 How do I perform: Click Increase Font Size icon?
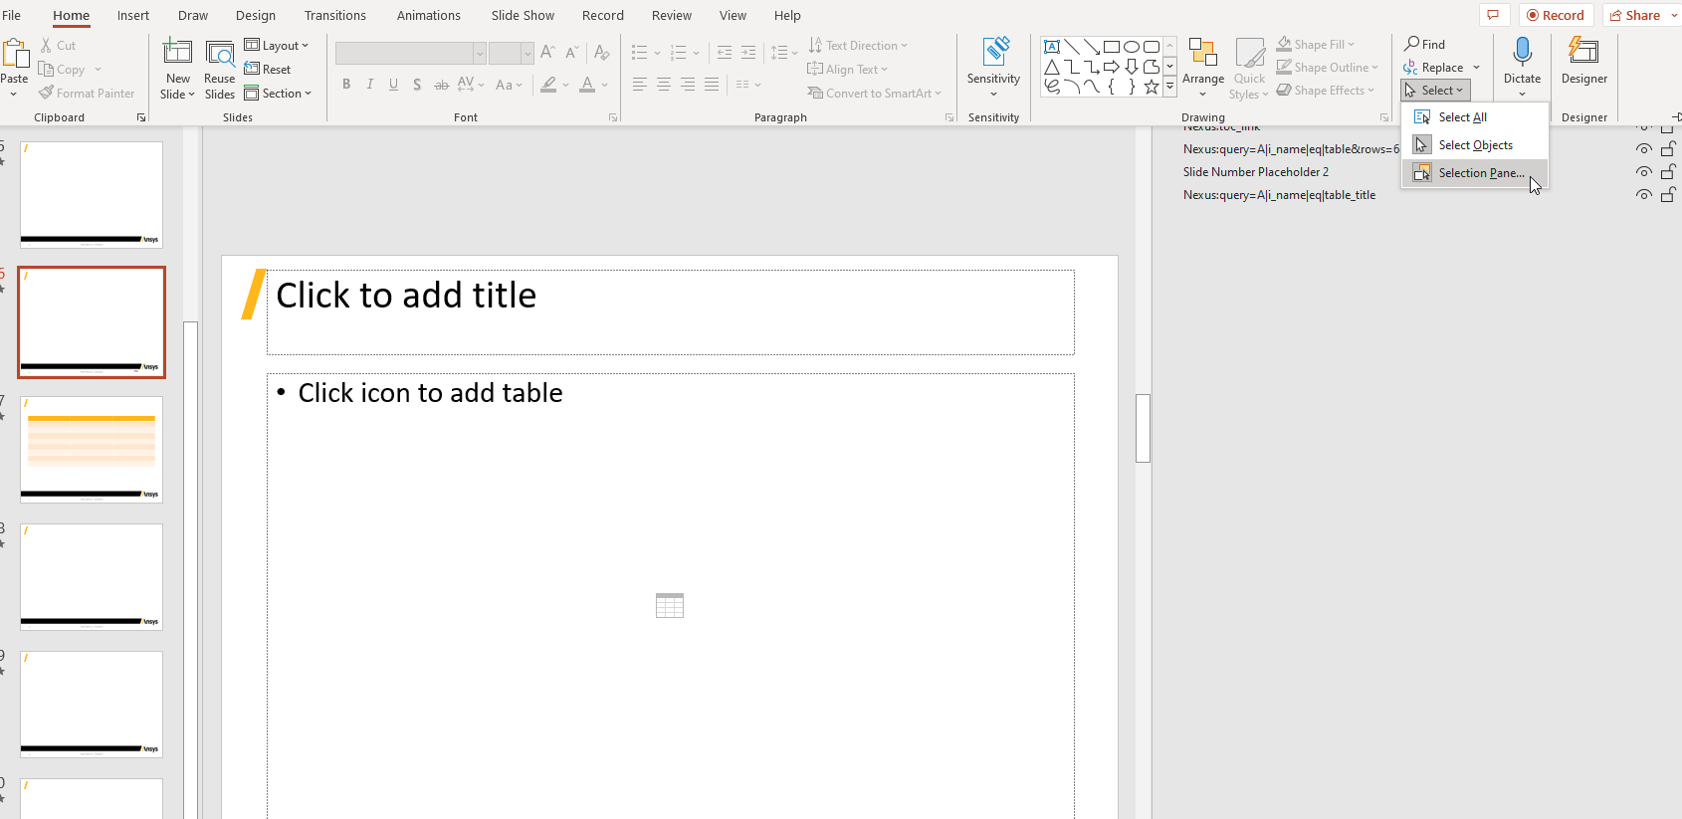pyautogui.click(x=547, y=53)
